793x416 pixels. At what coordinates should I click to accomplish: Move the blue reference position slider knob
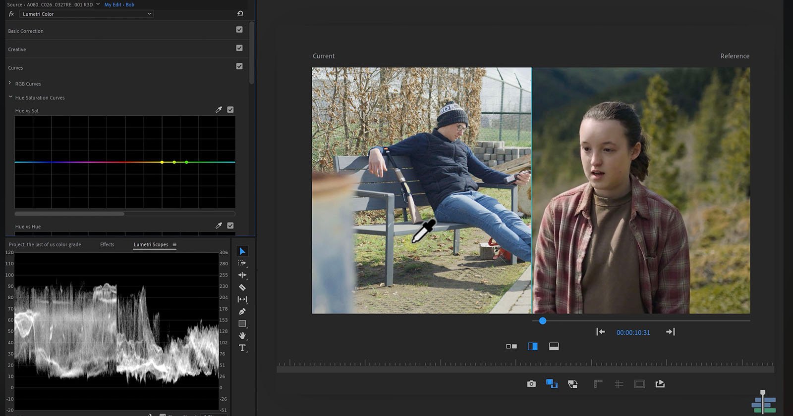(543, 321)
